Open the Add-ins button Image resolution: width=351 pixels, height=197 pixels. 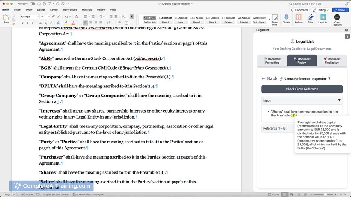coord(298,19)
